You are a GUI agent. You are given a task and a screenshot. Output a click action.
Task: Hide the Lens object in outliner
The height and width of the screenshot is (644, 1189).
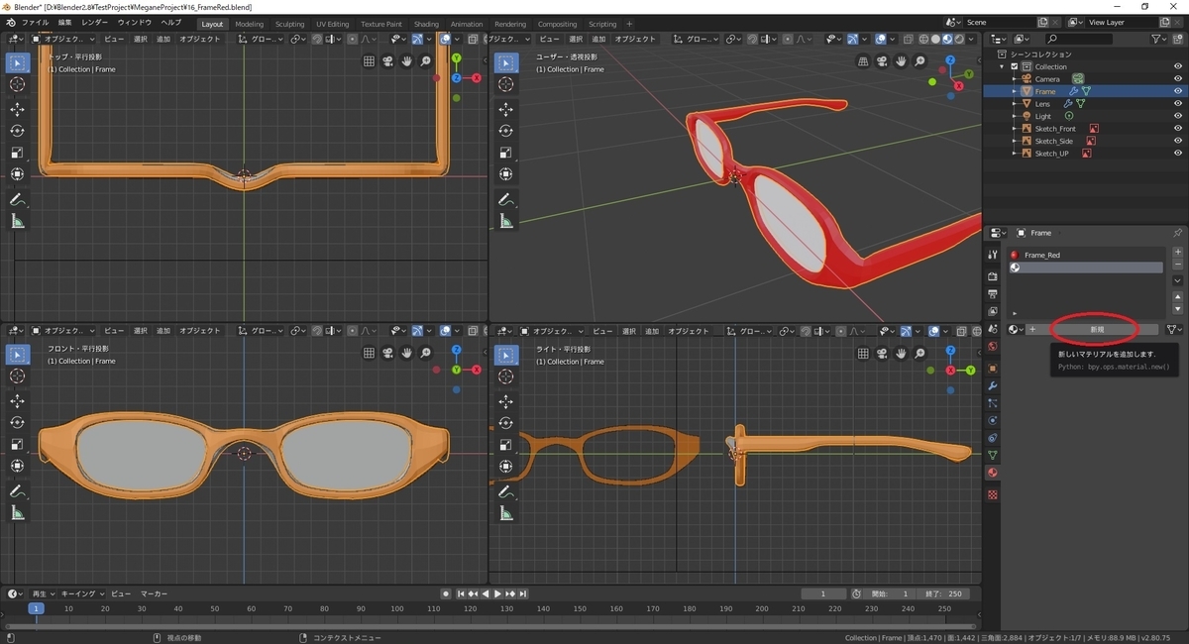(x=1178, y=104)
